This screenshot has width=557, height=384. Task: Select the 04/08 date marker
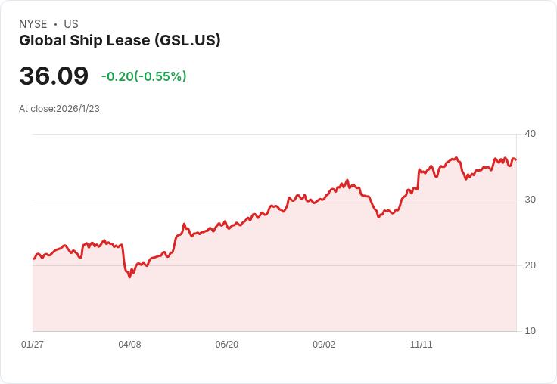coord(129,345)
